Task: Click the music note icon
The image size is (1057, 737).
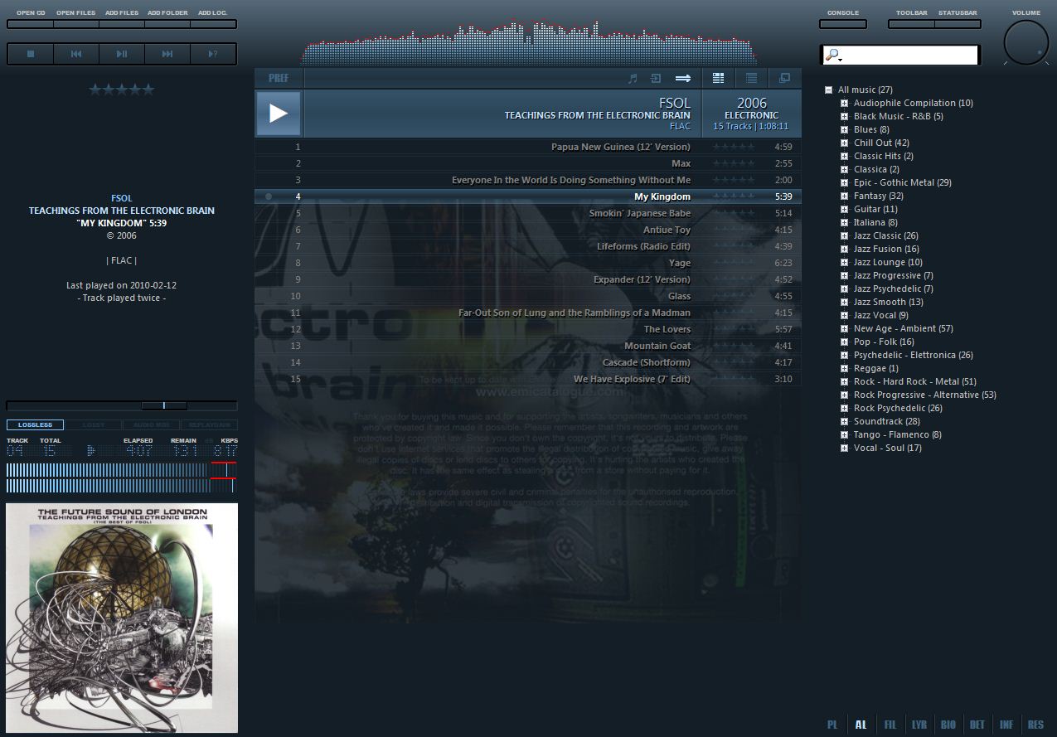Action: (633, 78)
